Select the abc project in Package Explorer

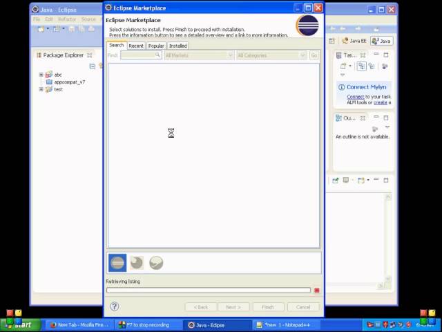point(58,75)
